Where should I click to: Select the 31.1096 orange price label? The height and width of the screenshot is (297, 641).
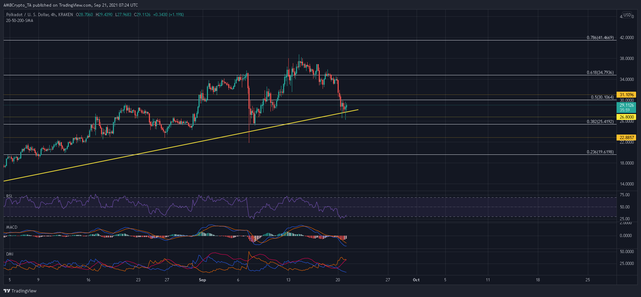[626, 95]
